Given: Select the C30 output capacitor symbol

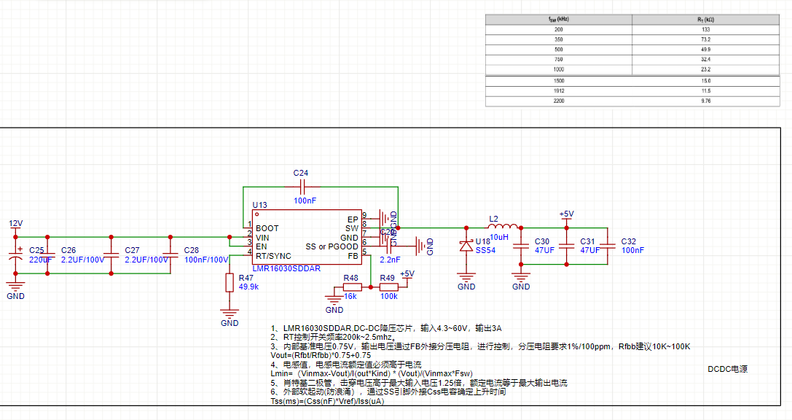Looking at the screenshot, I should 520,246.
